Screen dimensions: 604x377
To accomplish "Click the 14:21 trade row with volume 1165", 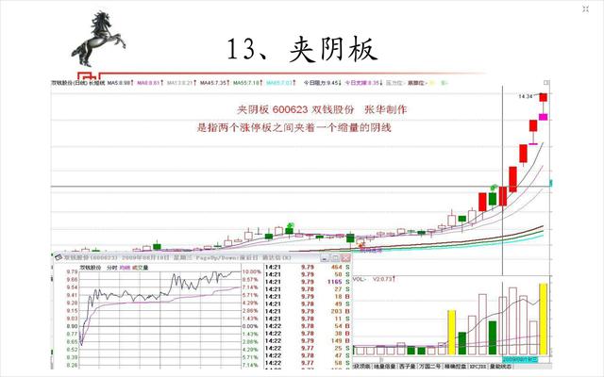I will click(x=303, y=283).
